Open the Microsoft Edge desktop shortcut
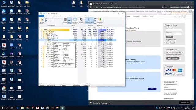This screenshot has width=196, height=110. tap(4, 21)
